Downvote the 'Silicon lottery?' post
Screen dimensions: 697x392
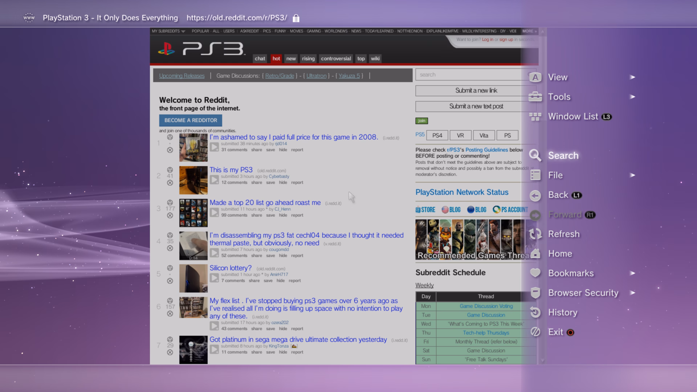click(x=170, y=281)
